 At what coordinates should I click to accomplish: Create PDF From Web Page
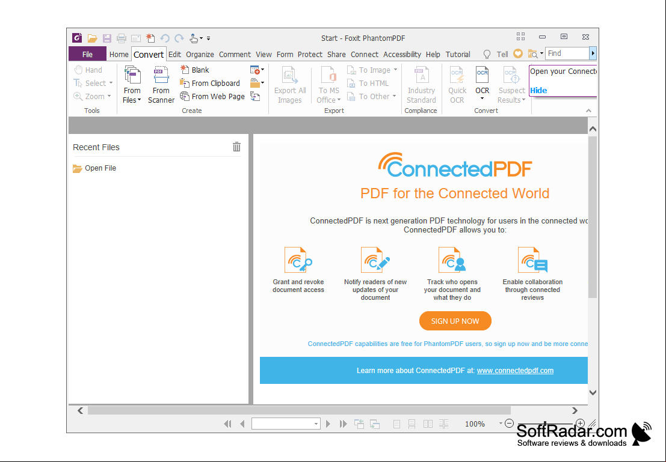coord(212,96)
